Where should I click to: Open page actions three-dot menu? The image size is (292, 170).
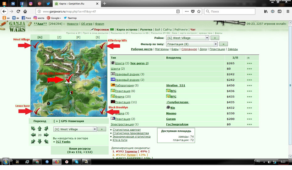pyautogui.click(x=187, y=11)
